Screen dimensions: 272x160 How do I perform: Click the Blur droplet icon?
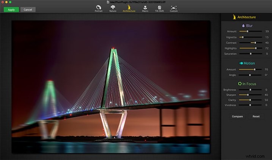tap(244, 26)
